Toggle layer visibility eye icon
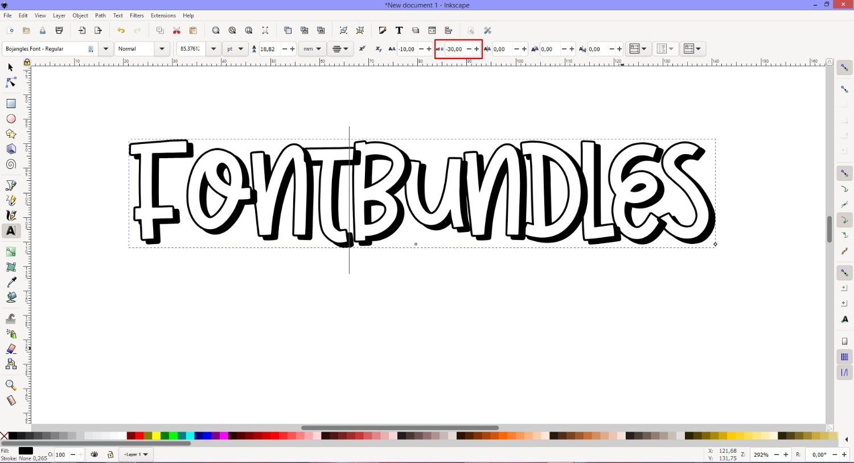Viewport: 854px width, 463px height. 95,454
